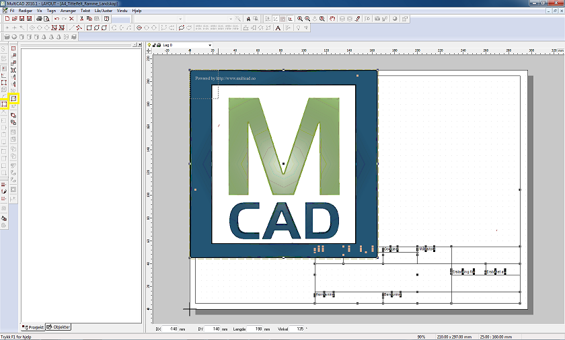
Task: Click the red pen layer tool icon
Action: (357, 19)
